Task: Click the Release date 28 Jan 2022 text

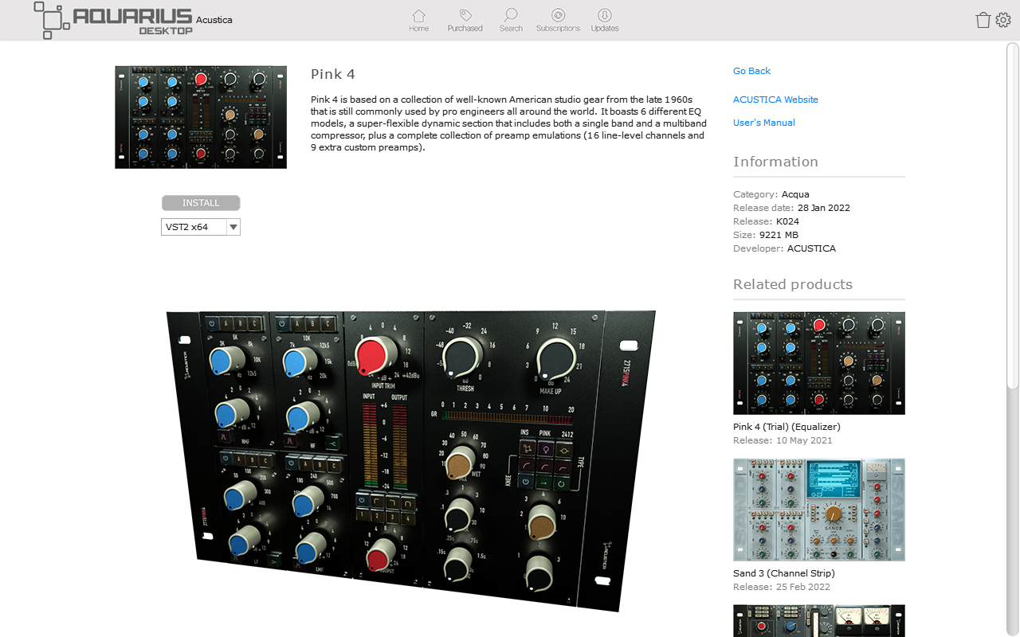Action: (x=791, y=208)
